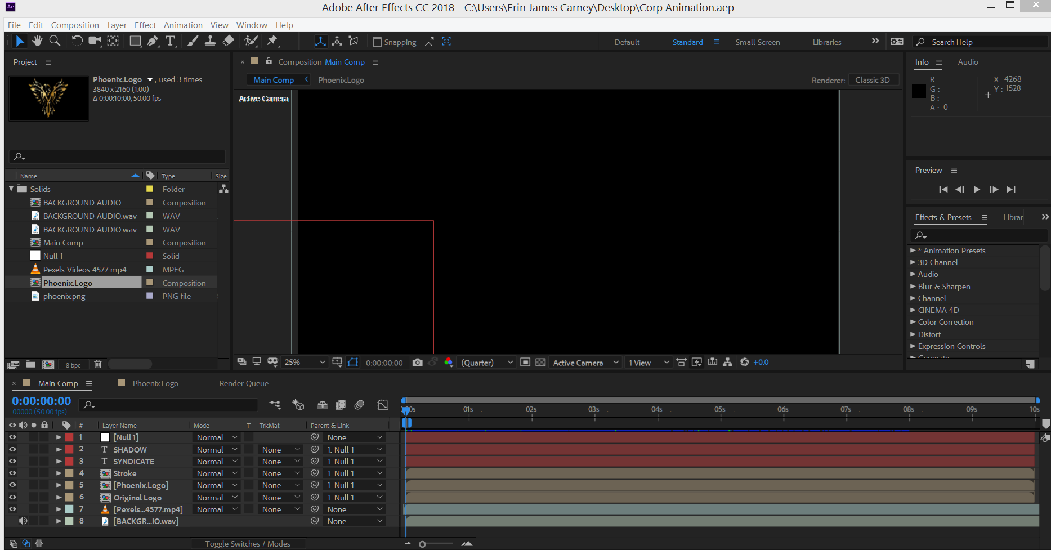Hide the Original Logo layer
Screen dimensions: 1051x550
tap(12, 497)
